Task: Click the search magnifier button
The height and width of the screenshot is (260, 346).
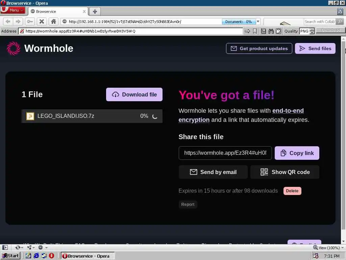Action: 340,21
